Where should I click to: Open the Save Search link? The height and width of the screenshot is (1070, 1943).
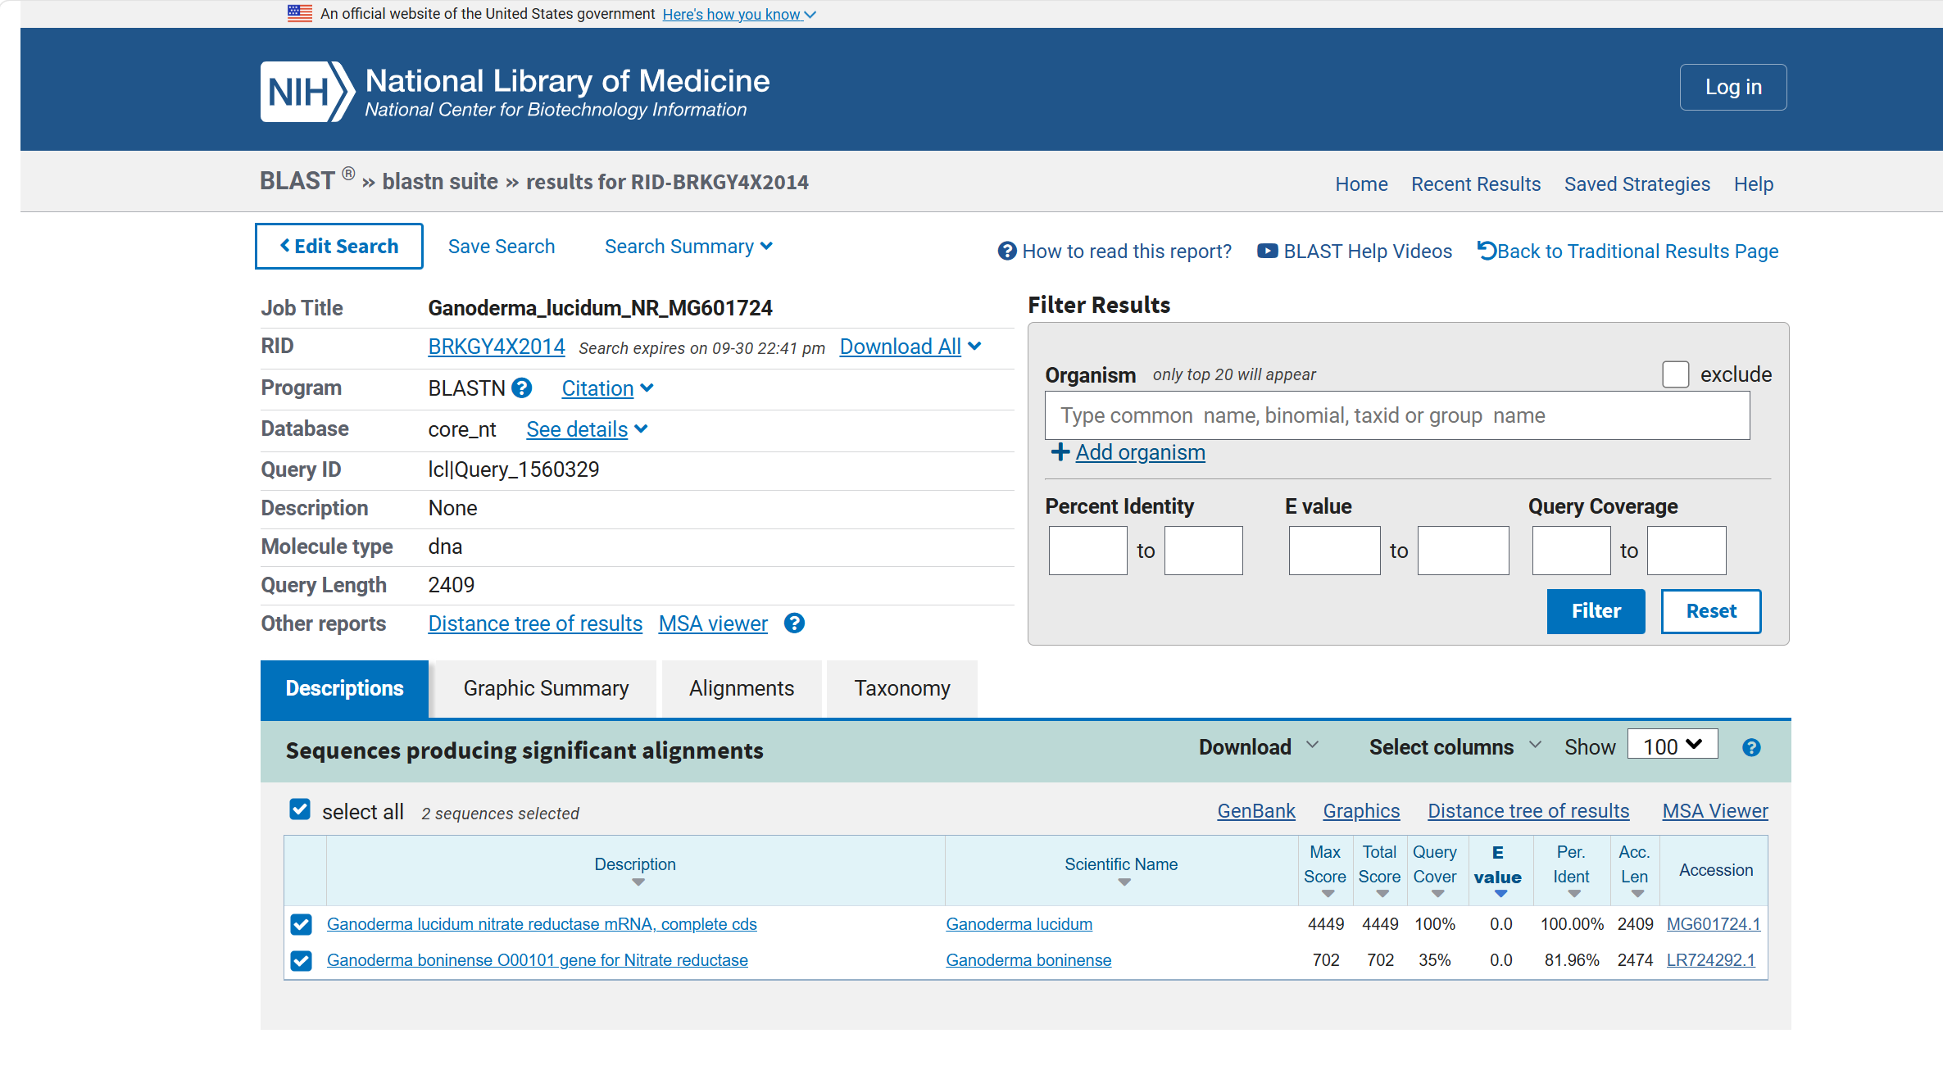click(502, 247)
